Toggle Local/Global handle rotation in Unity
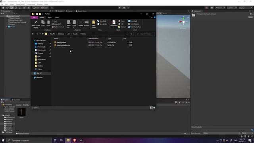The image size is (254, 143). pyautogui.click(x=44, y=8)
